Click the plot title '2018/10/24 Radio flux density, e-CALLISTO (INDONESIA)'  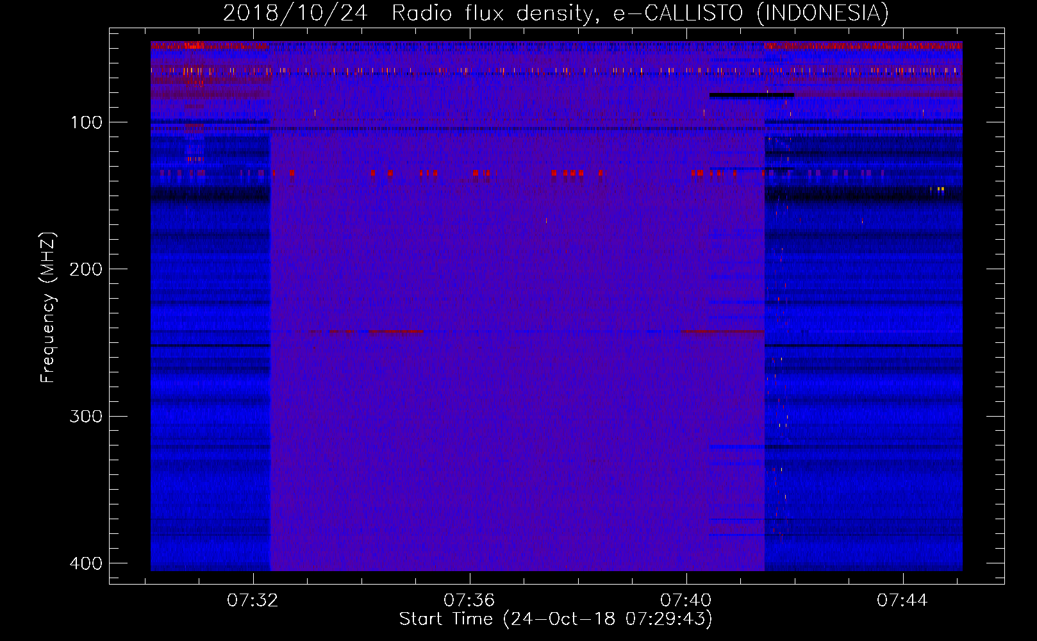tap(556, 13)
